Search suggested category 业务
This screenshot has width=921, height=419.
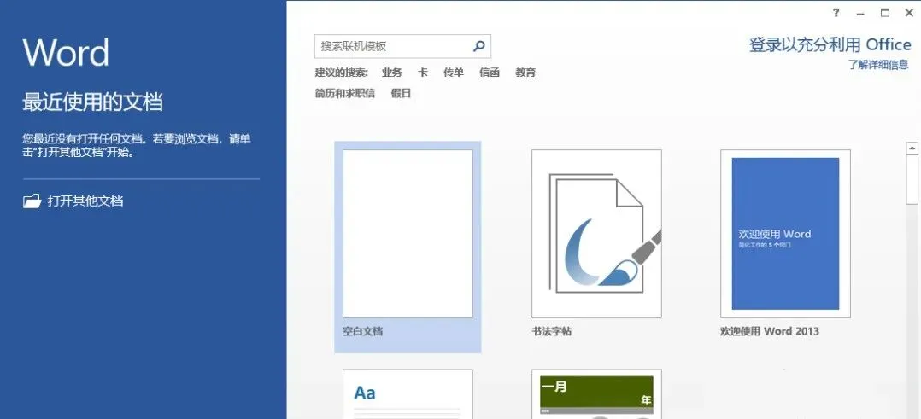tap(392, 73)
